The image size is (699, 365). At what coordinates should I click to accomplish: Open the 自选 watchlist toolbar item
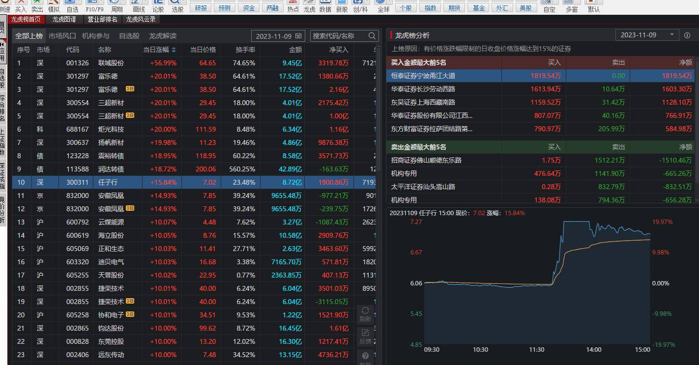pyautogui.click(x=72, y=6)
